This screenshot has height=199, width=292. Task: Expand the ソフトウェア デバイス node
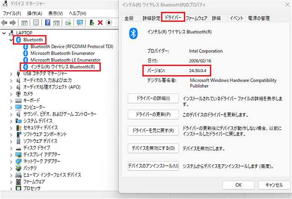pos(11,142)
